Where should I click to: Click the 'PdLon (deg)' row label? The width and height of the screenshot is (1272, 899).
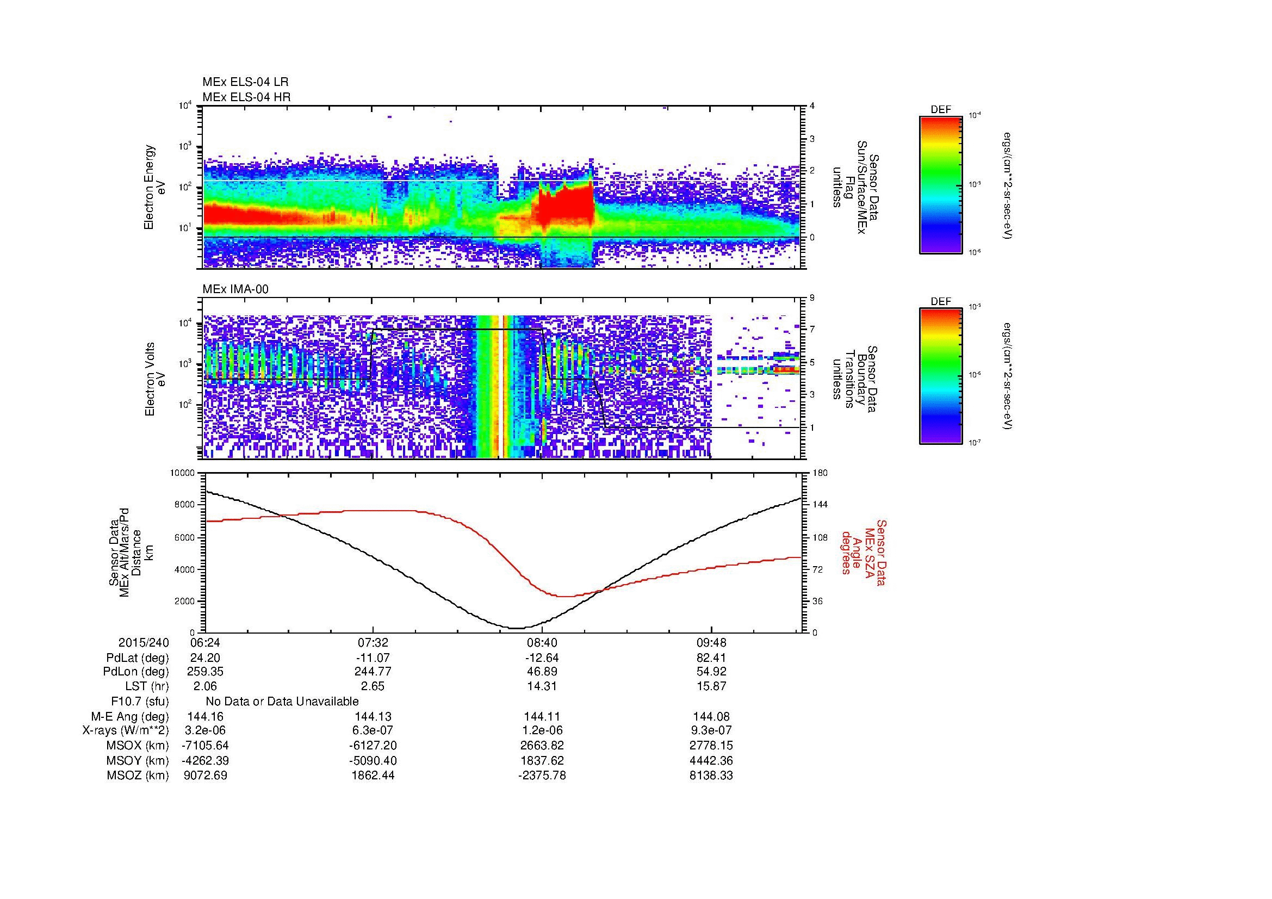tap(137, 672)
